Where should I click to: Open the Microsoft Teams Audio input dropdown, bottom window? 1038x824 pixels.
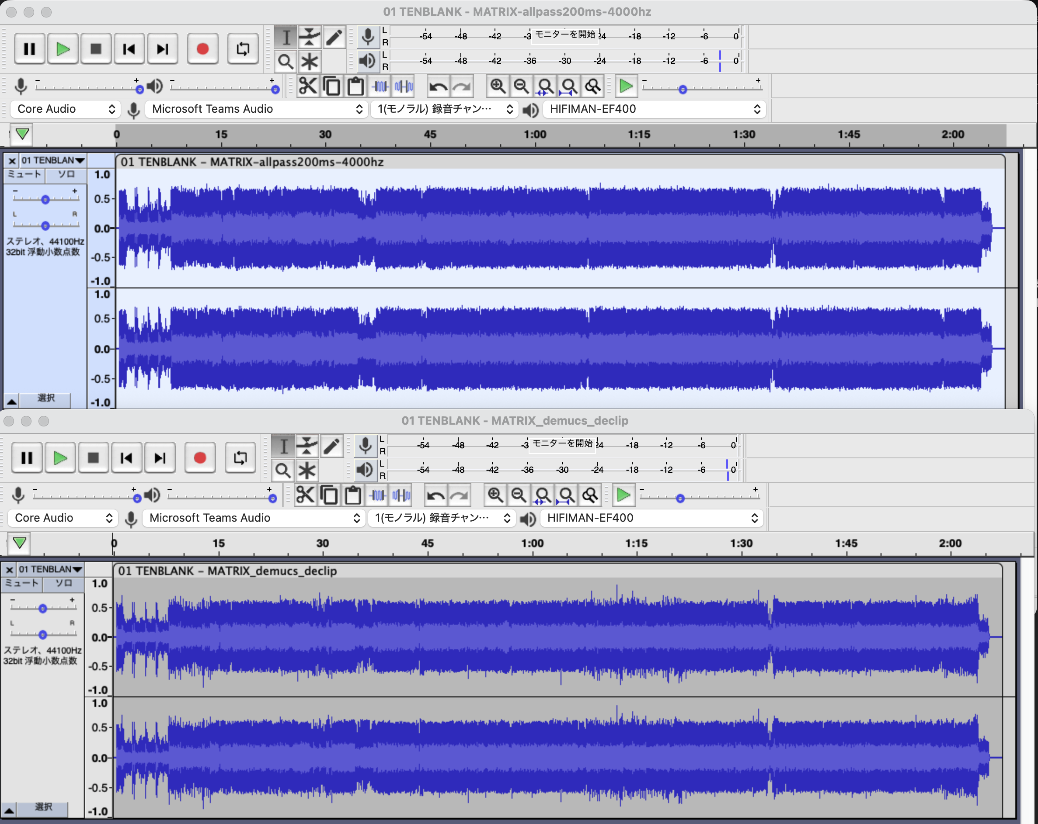pyautogui.click(x=254, y=518)
